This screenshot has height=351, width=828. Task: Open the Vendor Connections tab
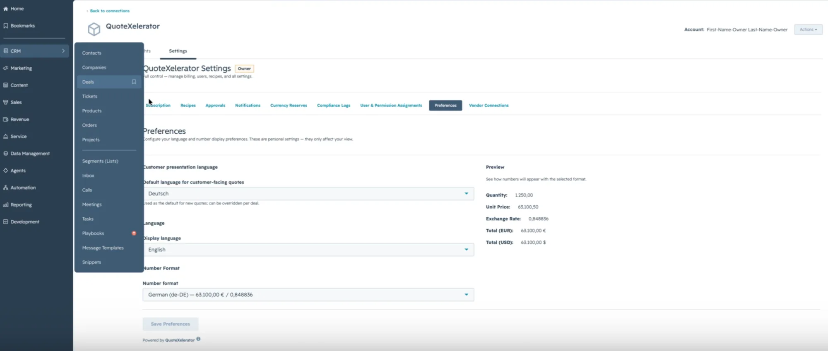pyautogui.click(x=489, y=106)
